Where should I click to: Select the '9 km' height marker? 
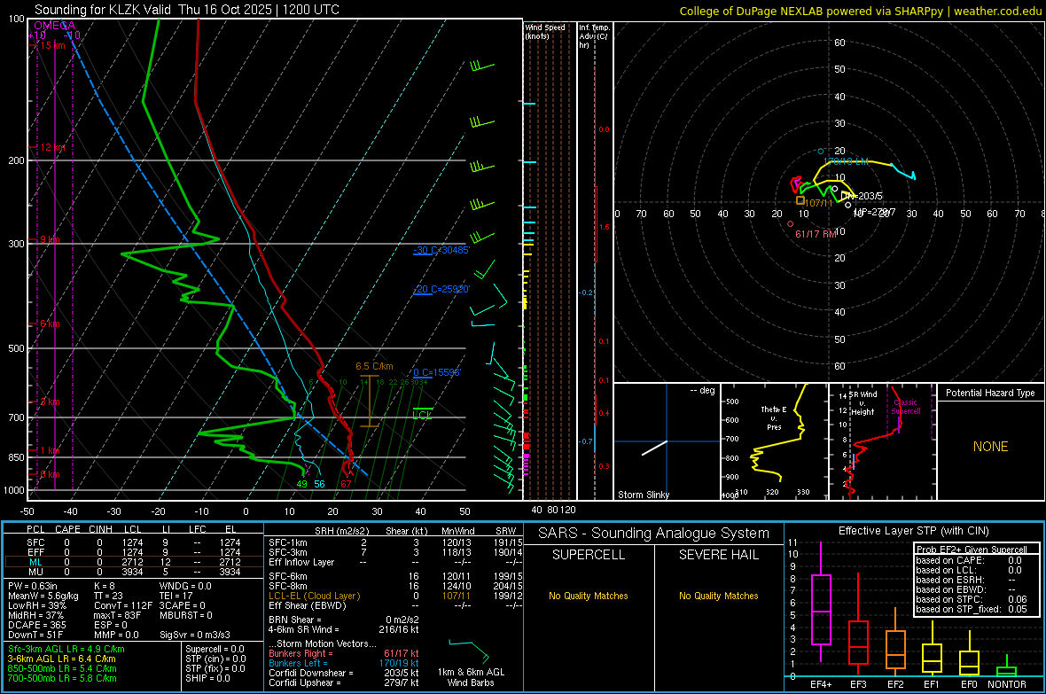point(50,239)
